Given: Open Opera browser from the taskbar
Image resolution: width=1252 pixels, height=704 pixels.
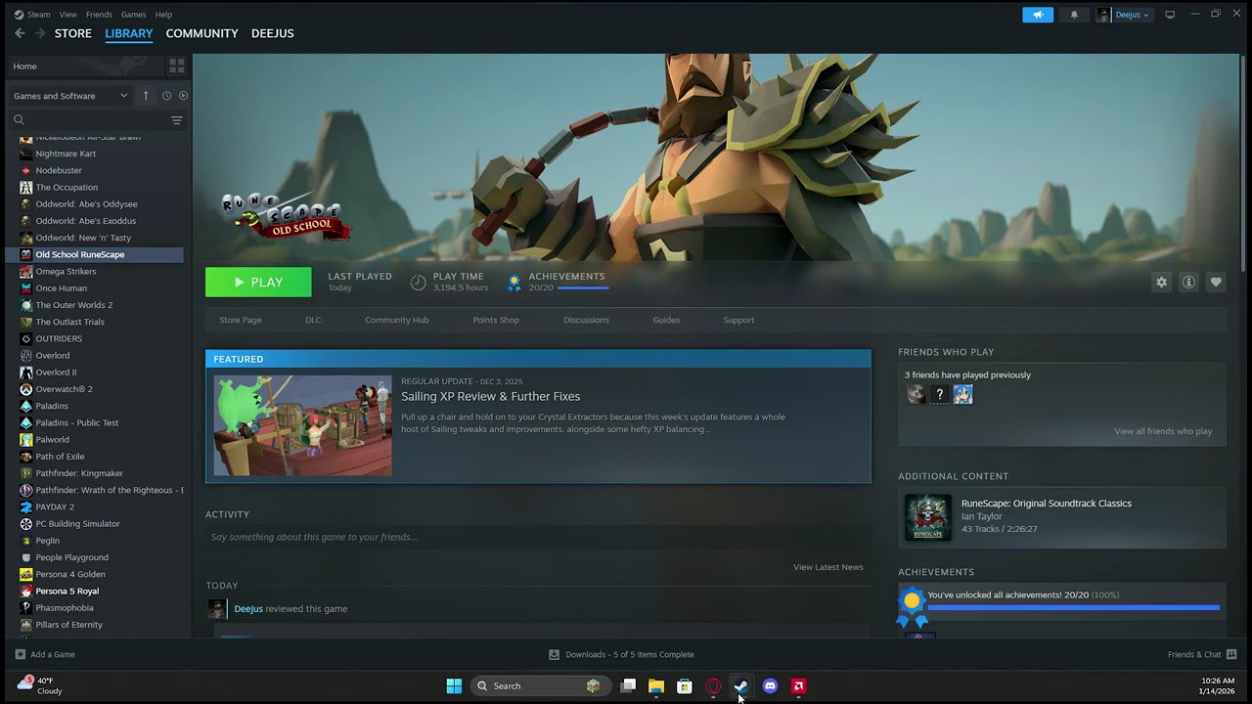Looking at the screenshot, I should tap(713, 686).
